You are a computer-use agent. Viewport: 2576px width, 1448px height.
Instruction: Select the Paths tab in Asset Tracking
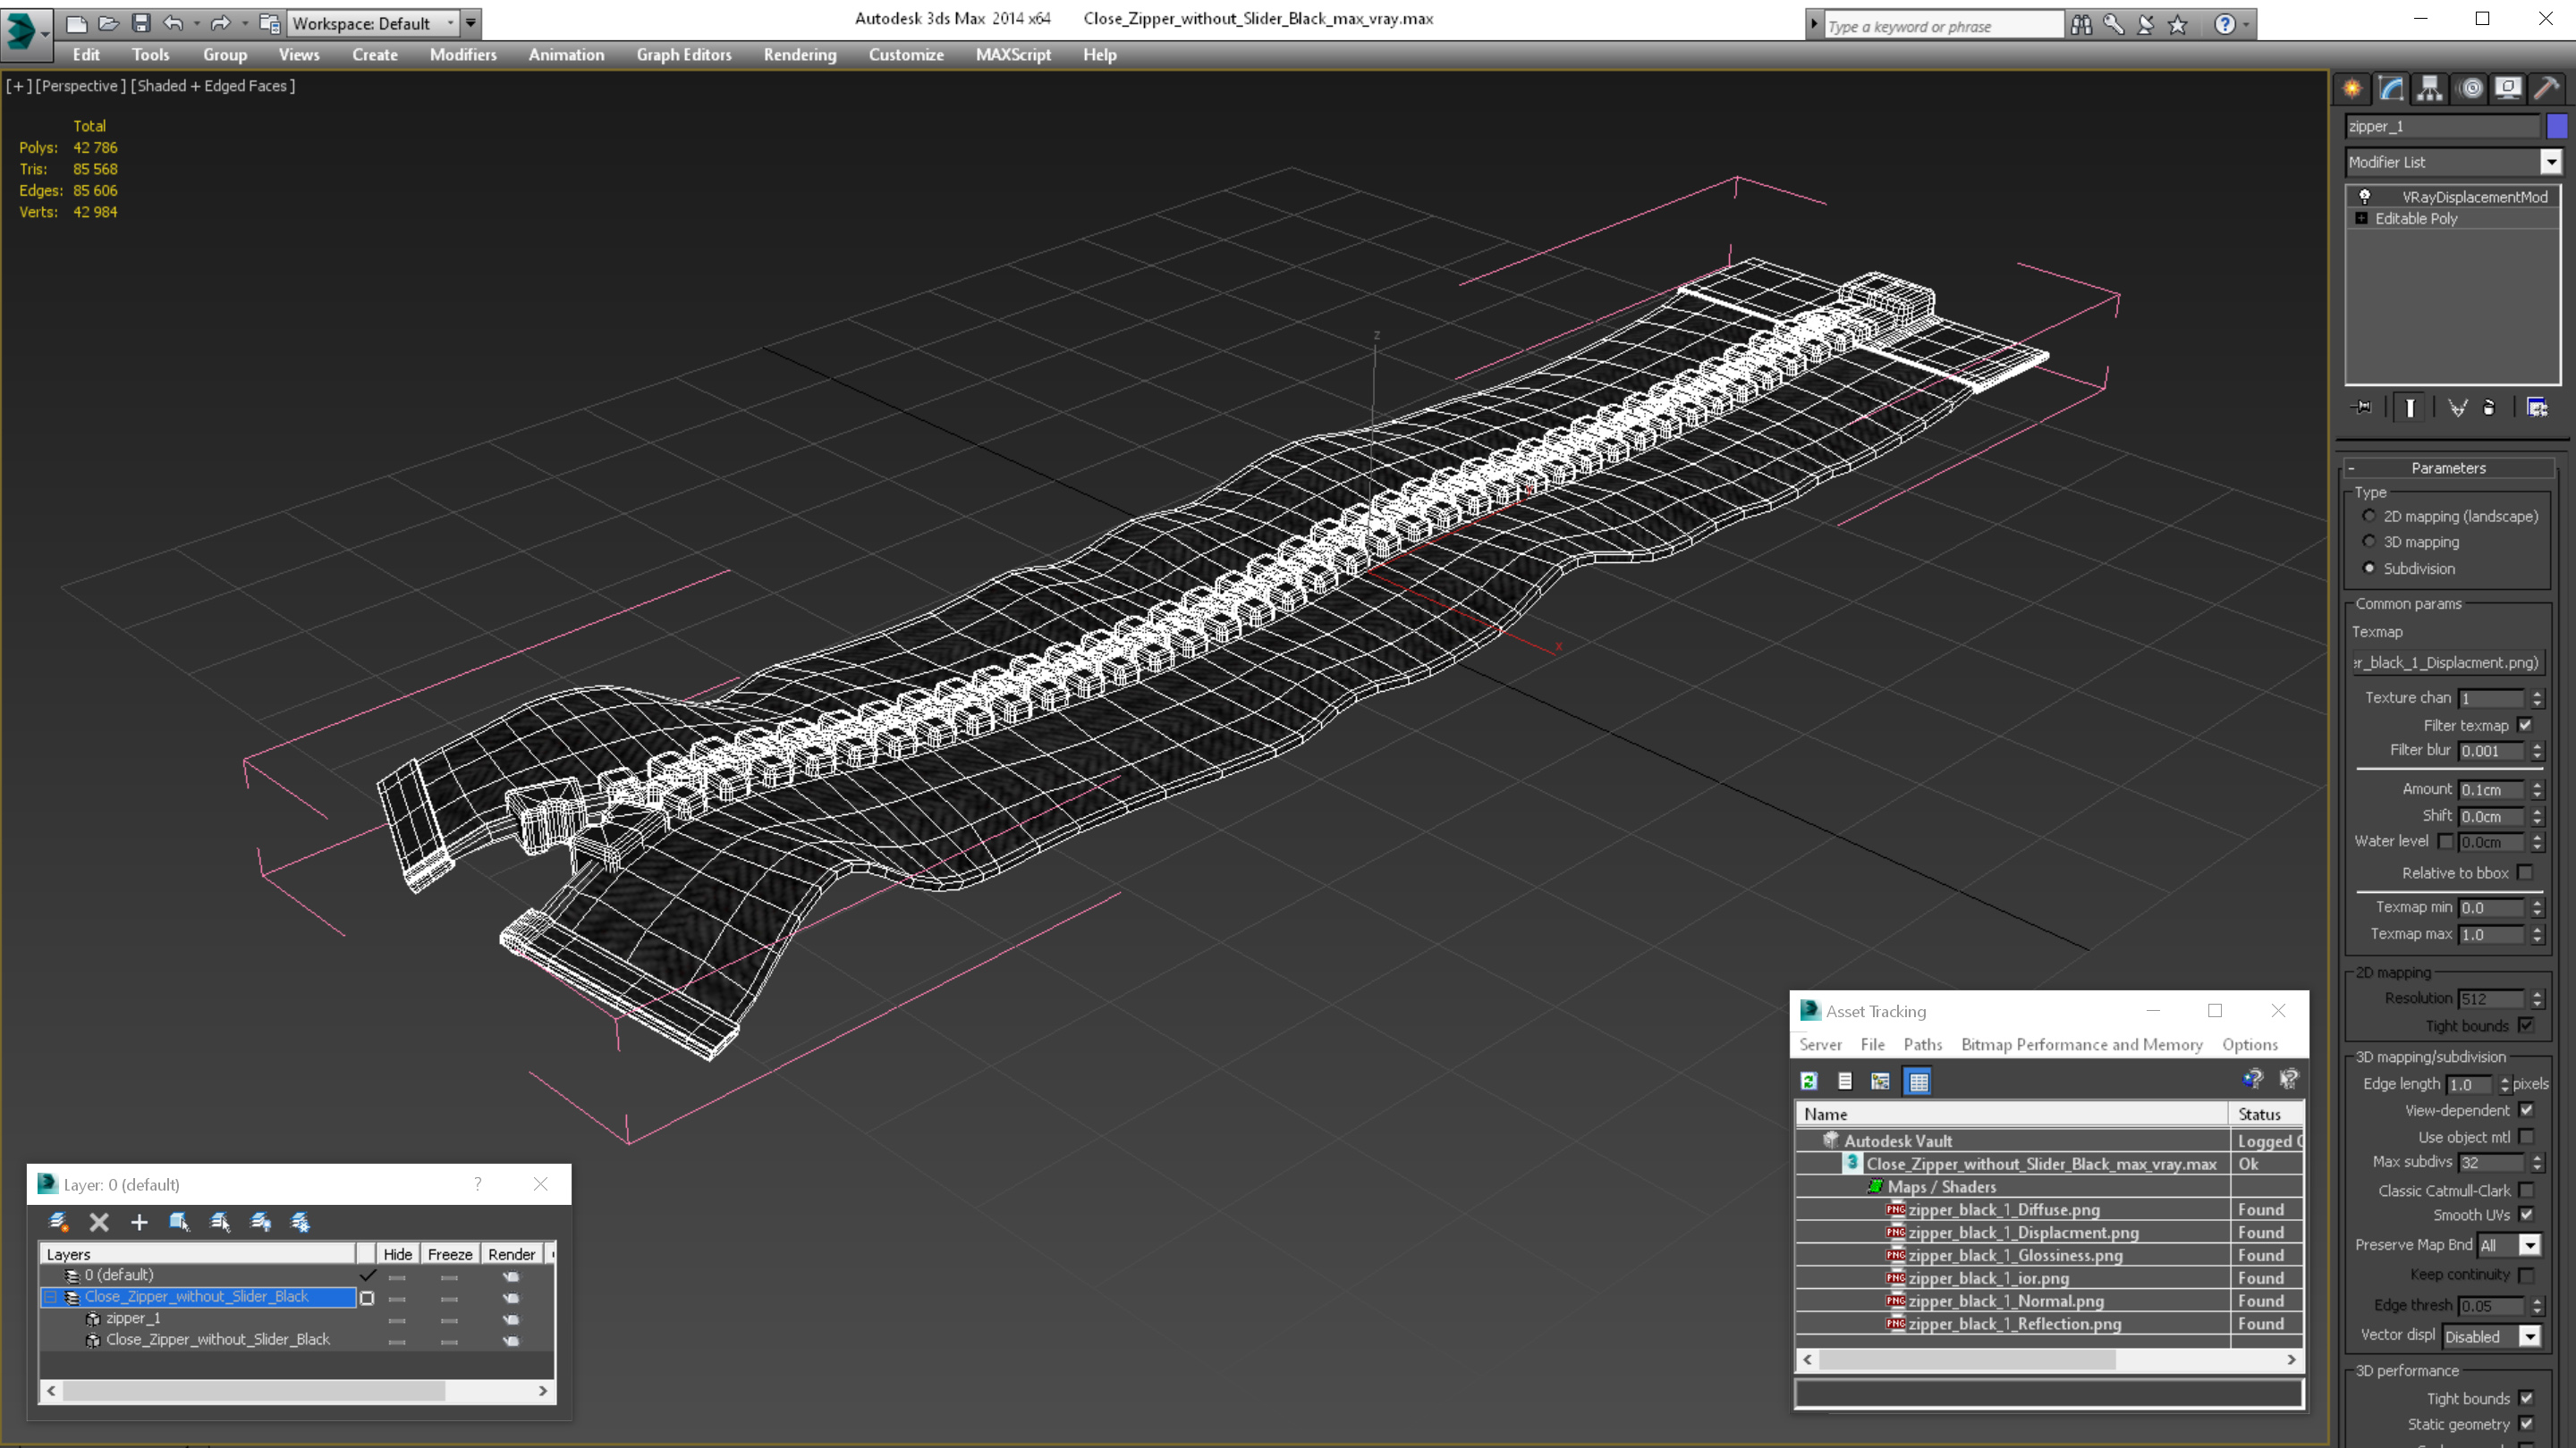(1923, 1043)
